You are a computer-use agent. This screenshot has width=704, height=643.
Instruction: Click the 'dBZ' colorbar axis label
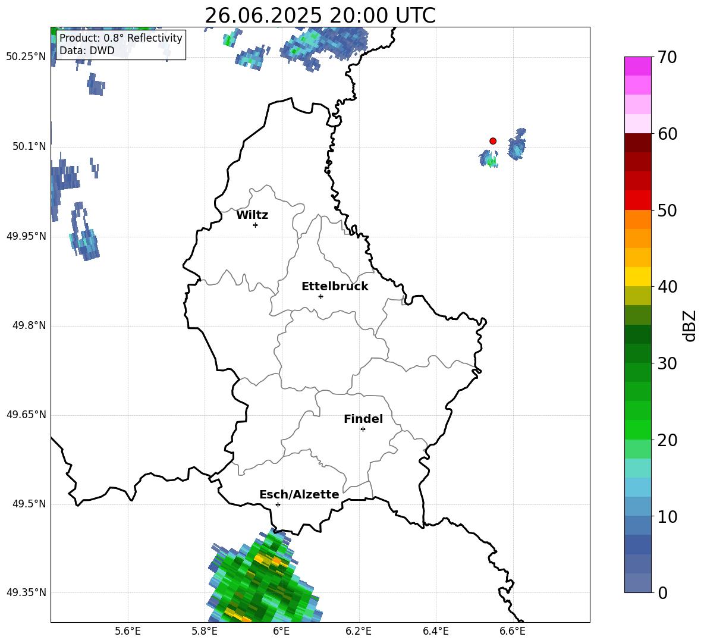coord(689,325)
